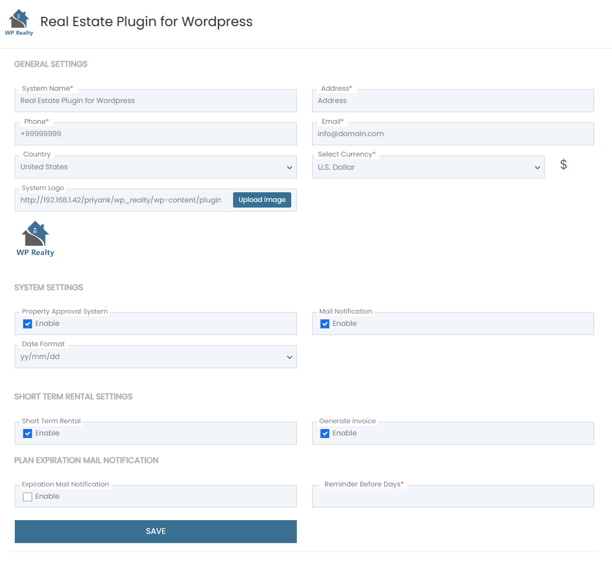The image size is (612, 564).
Task: Click into the Address input field
Action: tap(453, 101)
